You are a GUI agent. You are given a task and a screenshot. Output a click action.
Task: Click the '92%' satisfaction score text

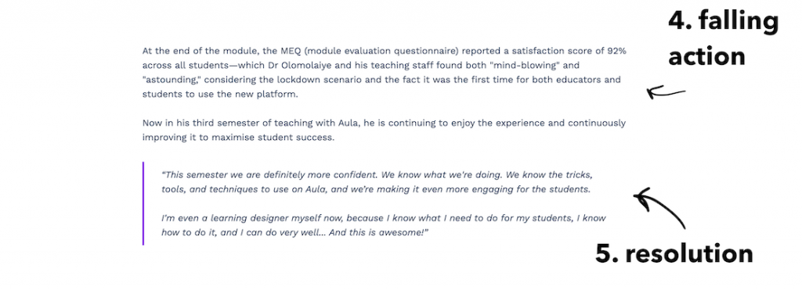[616, 51]
